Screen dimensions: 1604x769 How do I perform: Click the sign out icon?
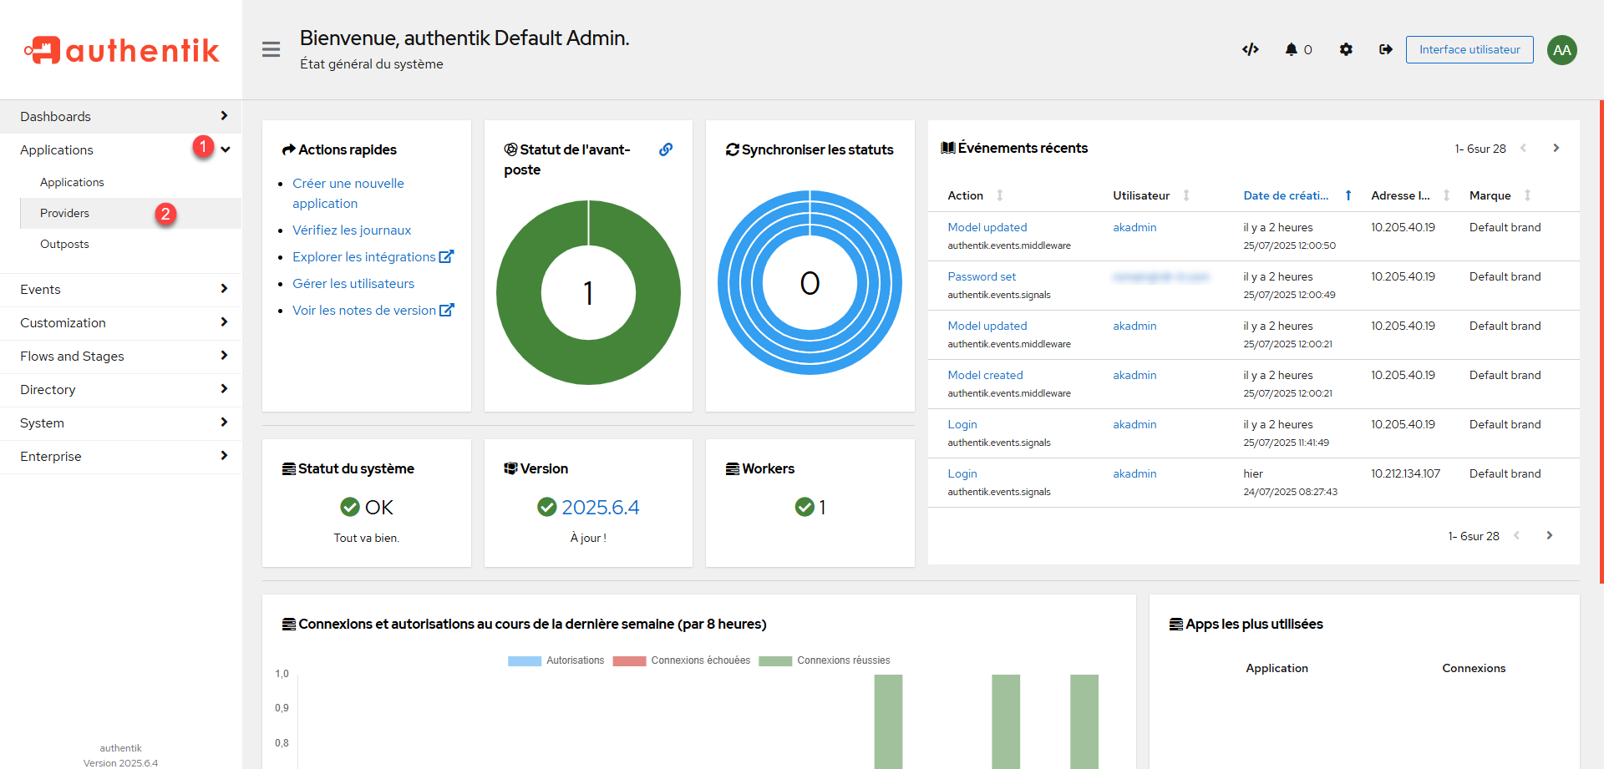1385,49
